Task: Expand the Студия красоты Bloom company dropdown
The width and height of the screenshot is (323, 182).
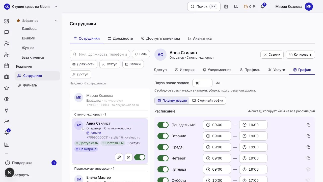Action: pos(31,7)
